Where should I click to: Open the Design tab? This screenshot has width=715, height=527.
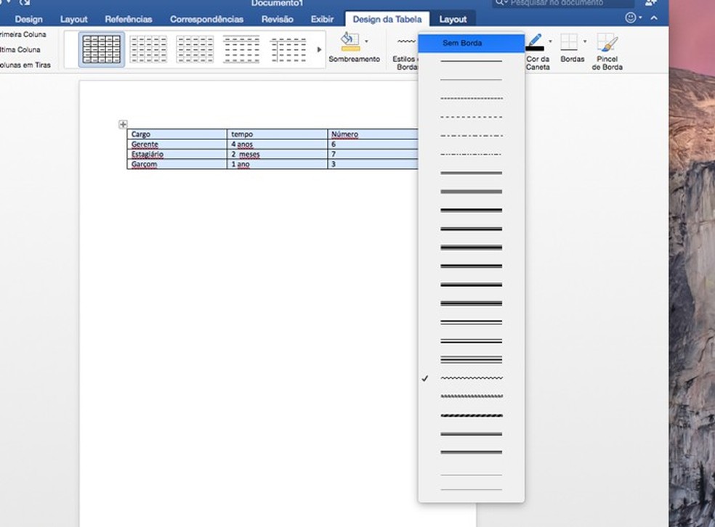tap(28, 19)
